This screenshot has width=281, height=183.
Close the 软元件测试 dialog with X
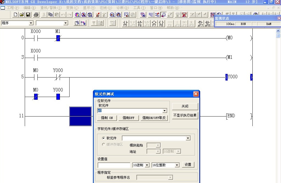pyautogui.click(x=196, y=94)
